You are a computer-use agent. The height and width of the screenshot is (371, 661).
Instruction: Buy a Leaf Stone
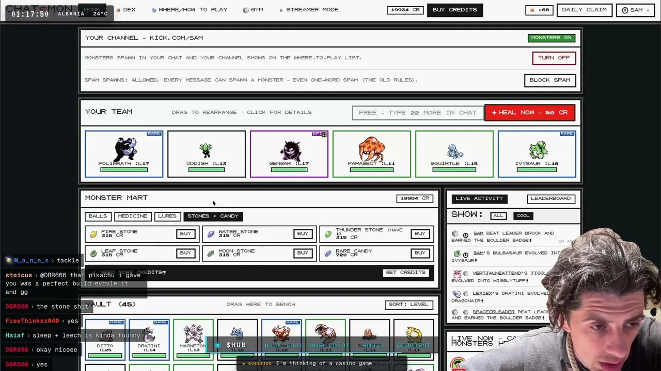[185, 253]
